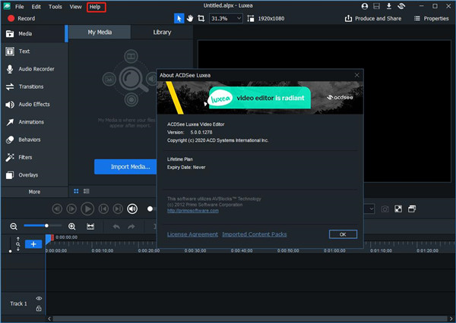Screen dimensions: 456x323
Task: Fit timeline to window icon
Action: pos(90,227)
